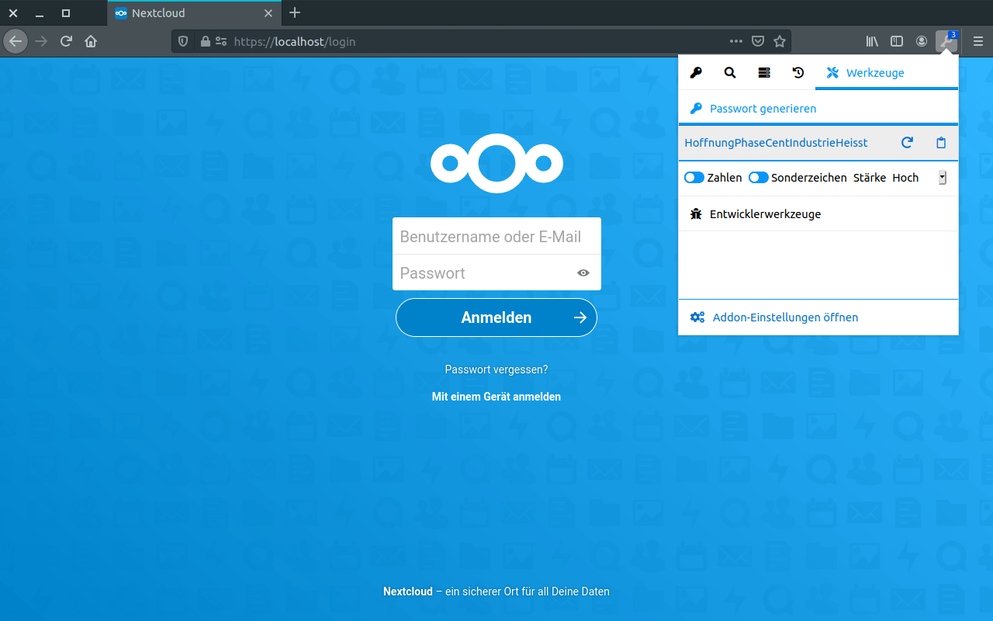Click Passwort vergessen? link
Image resolution: width=993 pixels, height=621 pixels.
(x=496, y=369)
